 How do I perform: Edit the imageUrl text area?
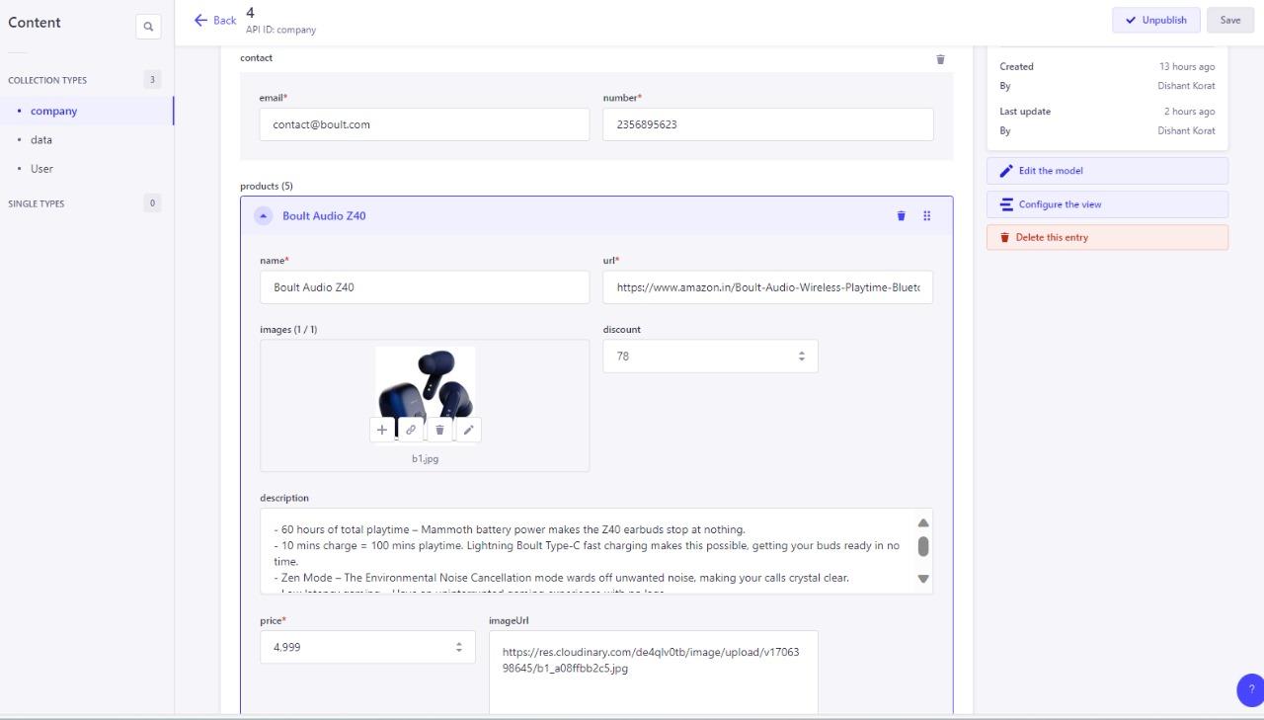[x=653, y=673]
